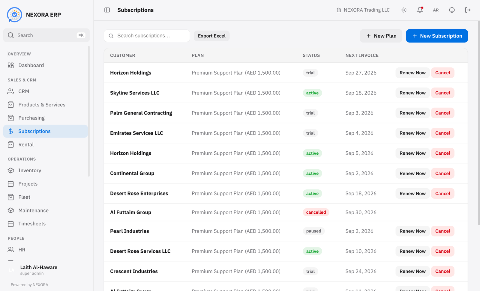Click the Sep 27, 2026 invoice date
This screenshot has height=291, width=480.
pyautogui.click(x=361, y=73)
